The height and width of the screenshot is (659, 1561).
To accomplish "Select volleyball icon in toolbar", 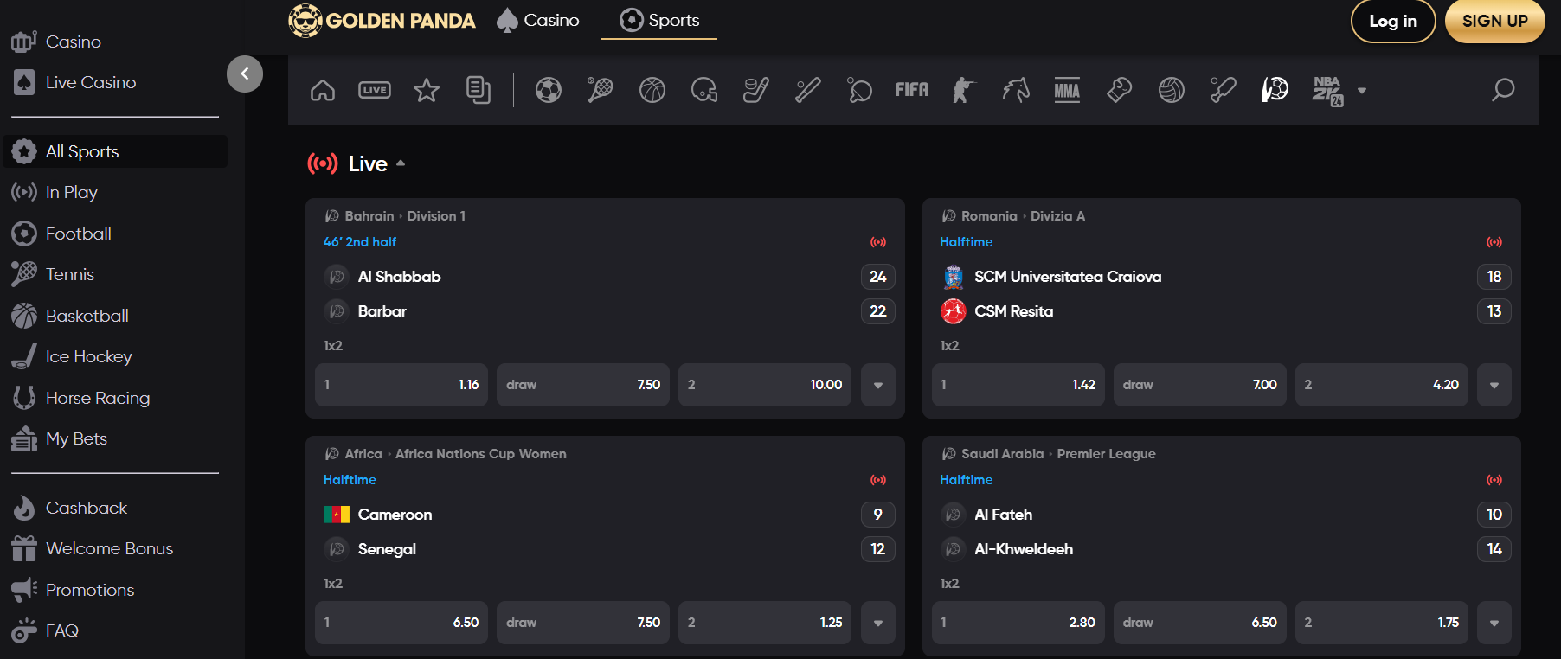I will [1172, 90].
